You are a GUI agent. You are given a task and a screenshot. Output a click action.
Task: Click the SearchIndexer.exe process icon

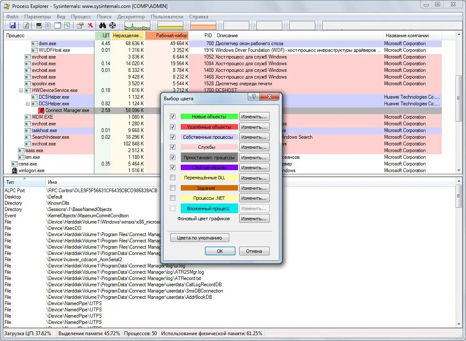(28, 137)
